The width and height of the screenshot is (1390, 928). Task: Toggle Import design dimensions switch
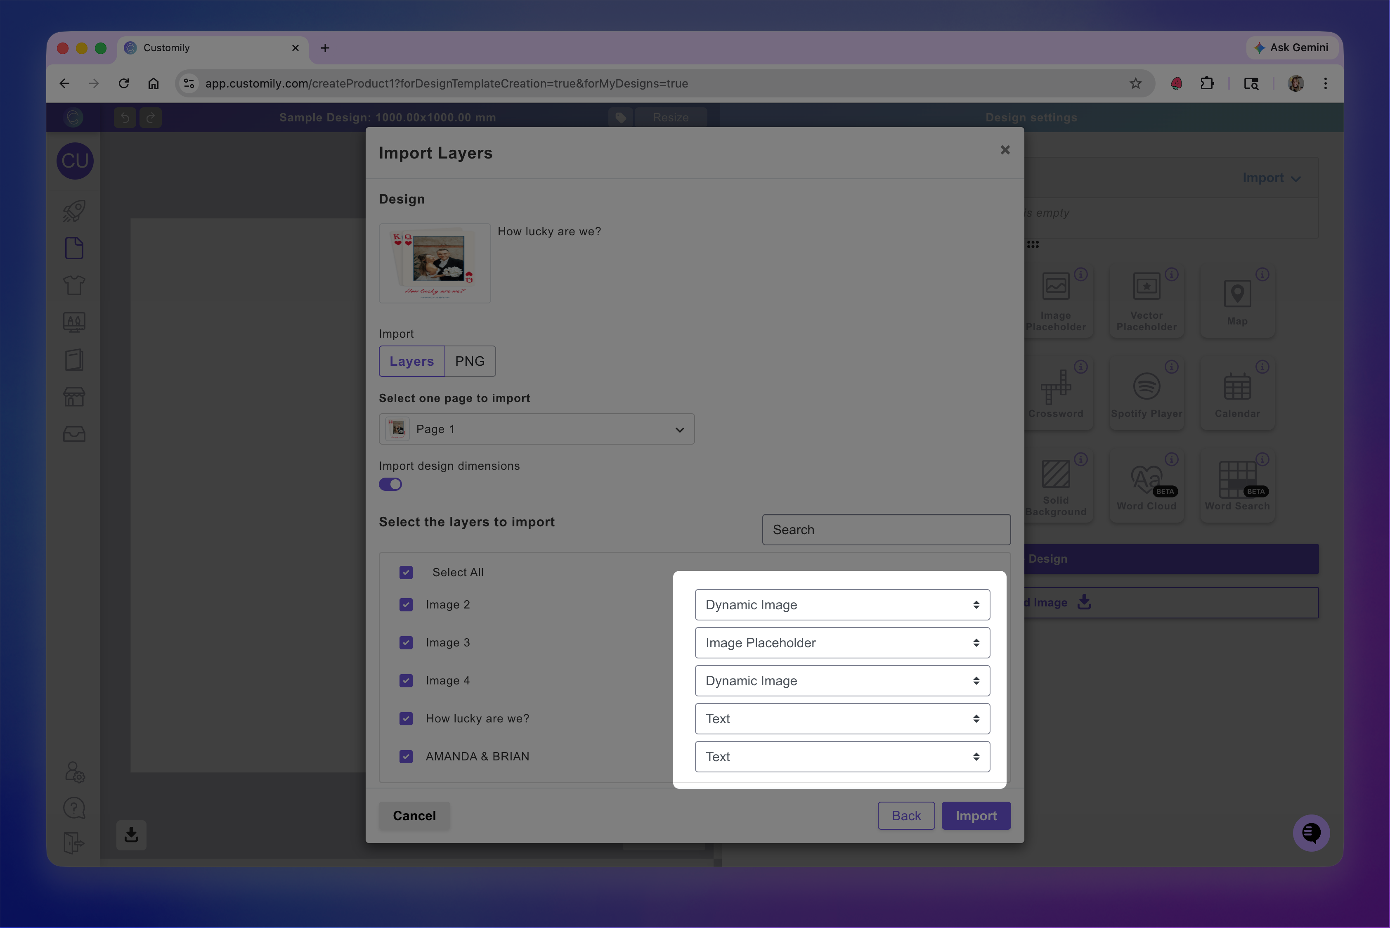[390, 484]
